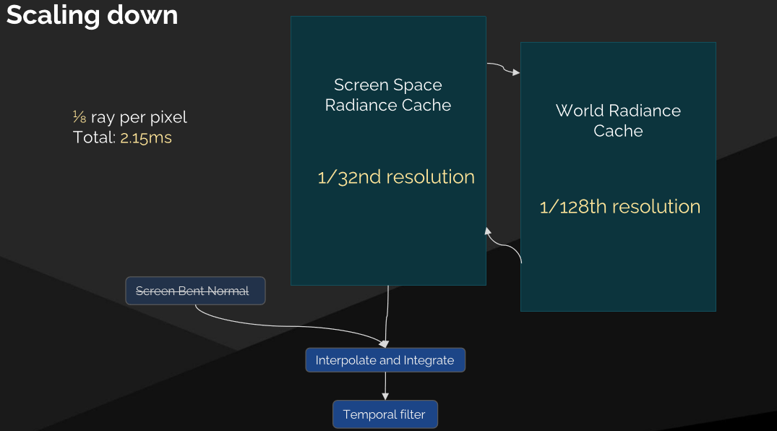Image resolution: width=777 pixels, height=431 pixels.
Task: Select the Scaling down slide title
Action: point(93,14)
